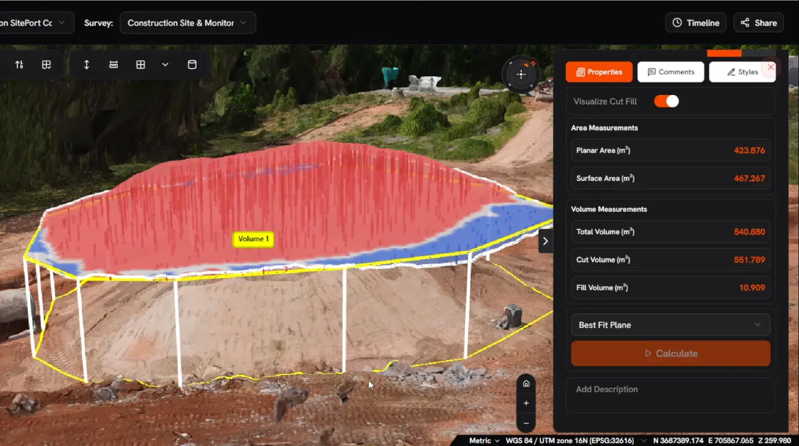Select the vertical height measurement tool
Screen dimensions: 799x446
pyautogui.click(x=86, y=64)
